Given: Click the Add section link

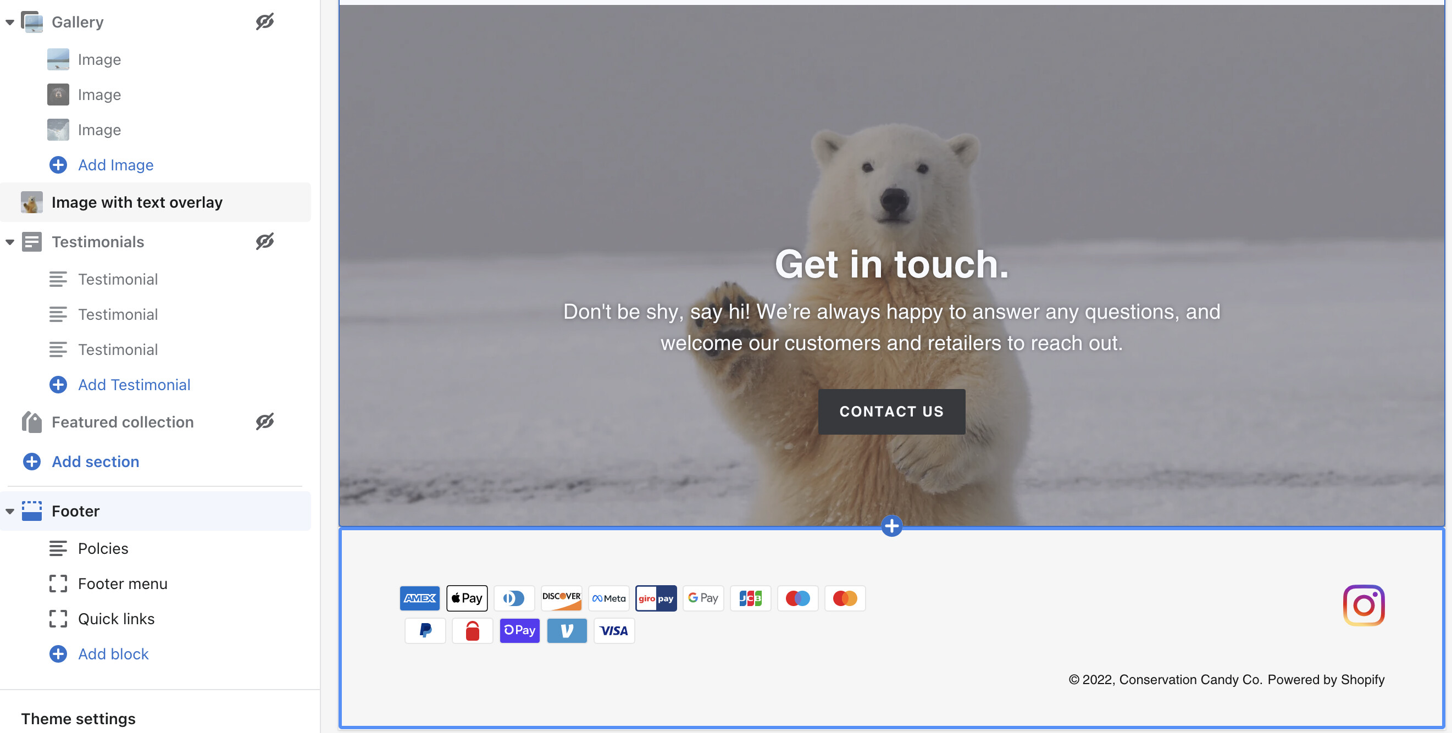Looking at the screenshot, I should 95,462.
